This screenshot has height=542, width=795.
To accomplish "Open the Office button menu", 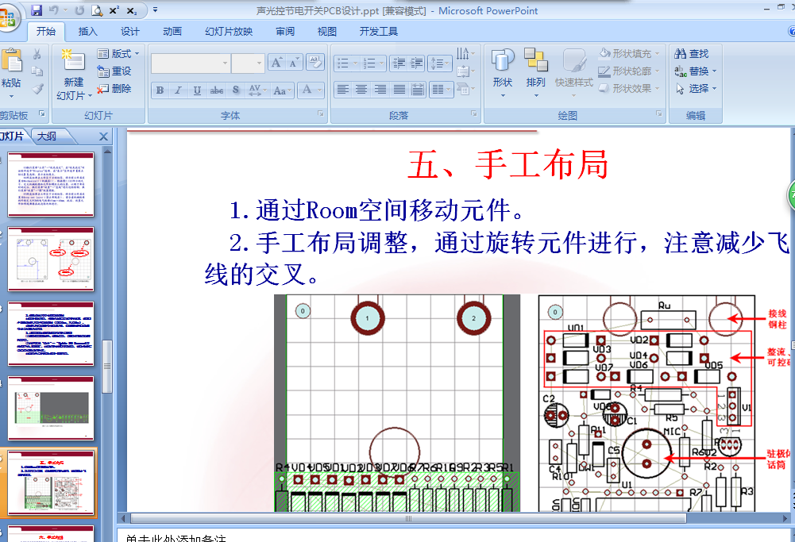I will [x=8, y=17].
